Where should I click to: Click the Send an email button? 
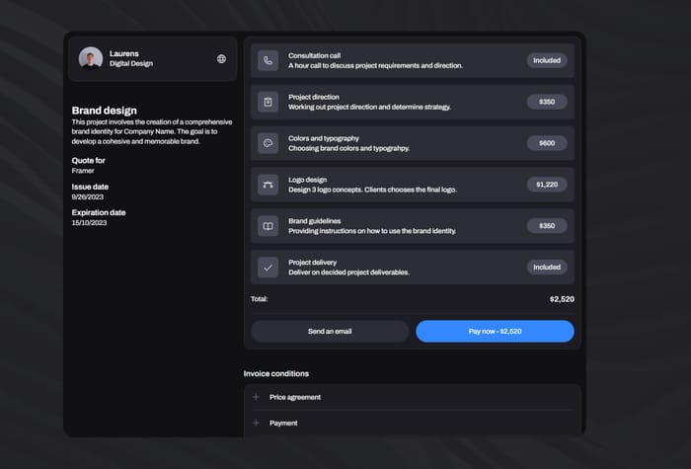[x=330, y=332]
